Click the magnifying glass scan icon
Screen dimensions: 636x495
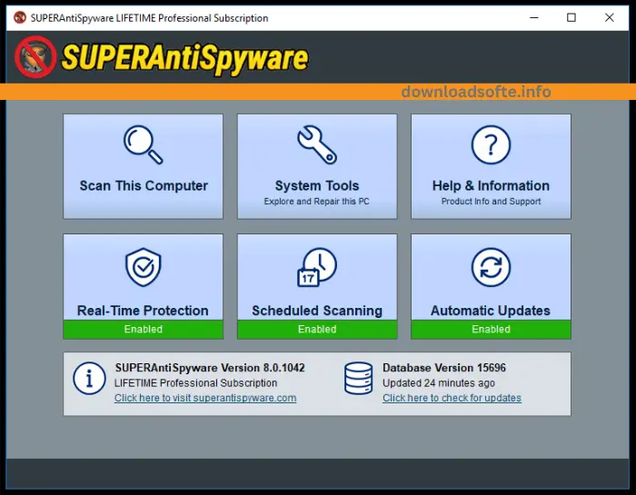[x=144, y=144]
